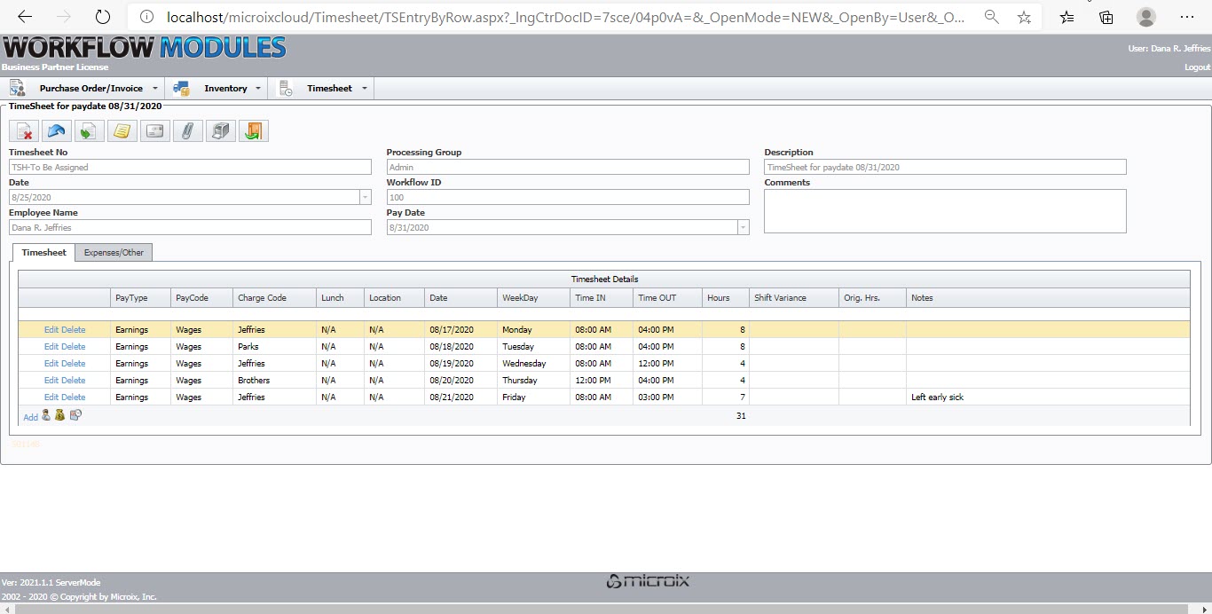Click Delete on the Parks Tuesday row
1212x614 pixels.
point(74,347)
